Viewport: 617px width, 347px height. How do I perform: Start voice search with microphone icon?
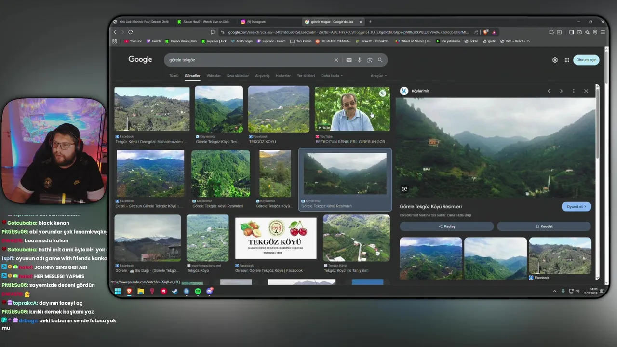tap(359, 60)
